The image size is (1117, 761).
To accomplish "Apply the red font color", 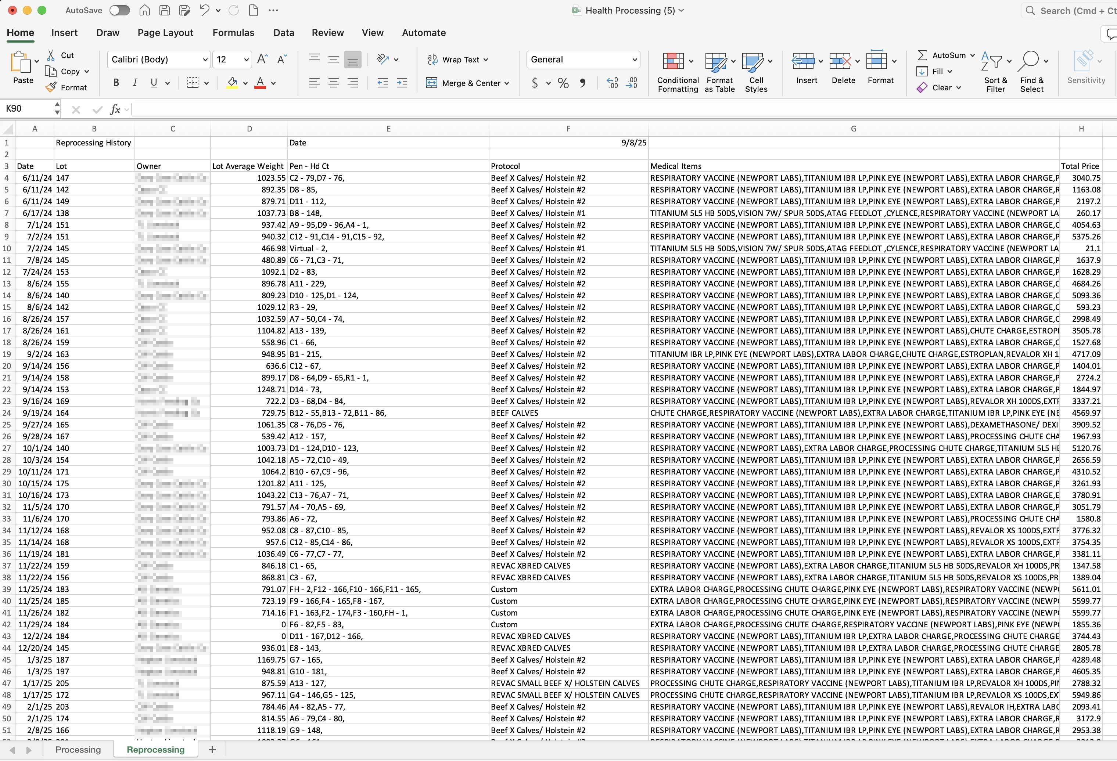I will (260, 83).
